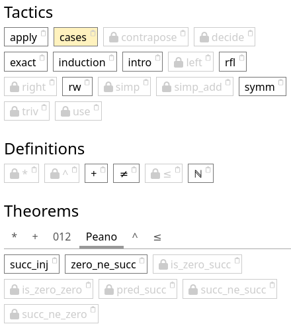Viewport: 291px width, 326px height.
Task: Copy succ_inj theorem via clipboard icon
Action: pyautogui.click(x=54, y=260)
